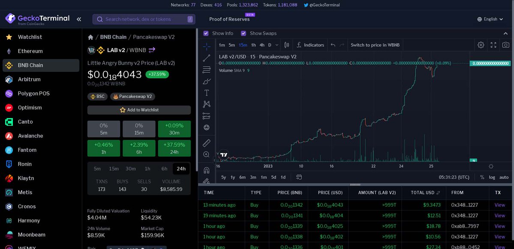Select the Fibonacci retracement tool
514x249 pixels.
[206, 69]
